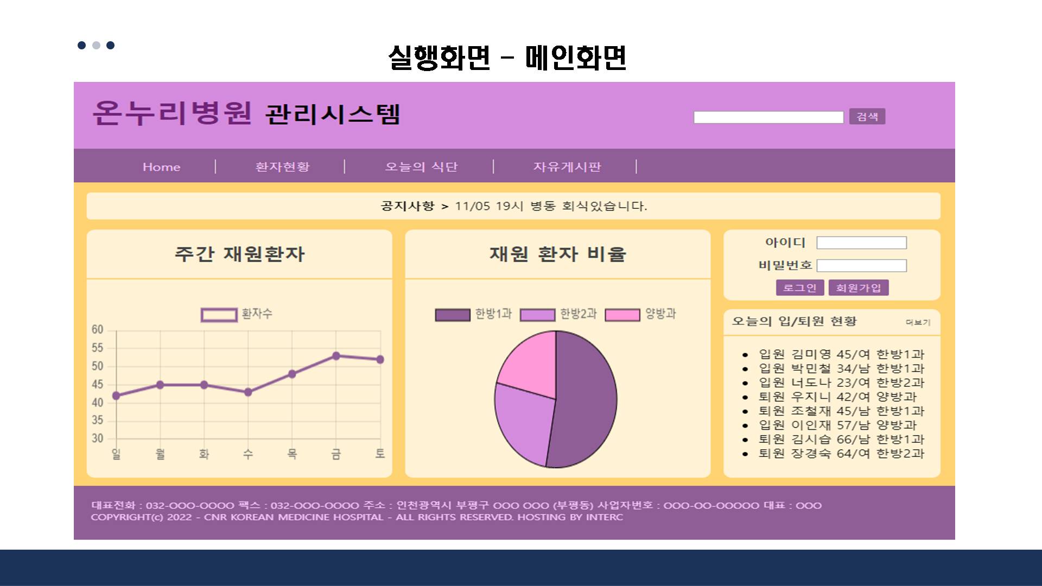Toggle the 한방1과 legend swatch

coord(453,315)
